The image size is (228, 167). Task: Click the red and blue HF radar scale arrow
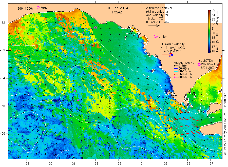168,55
